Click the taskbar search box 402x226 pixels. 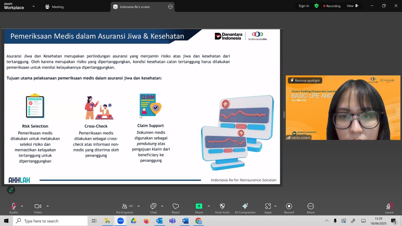pos(50,221)
